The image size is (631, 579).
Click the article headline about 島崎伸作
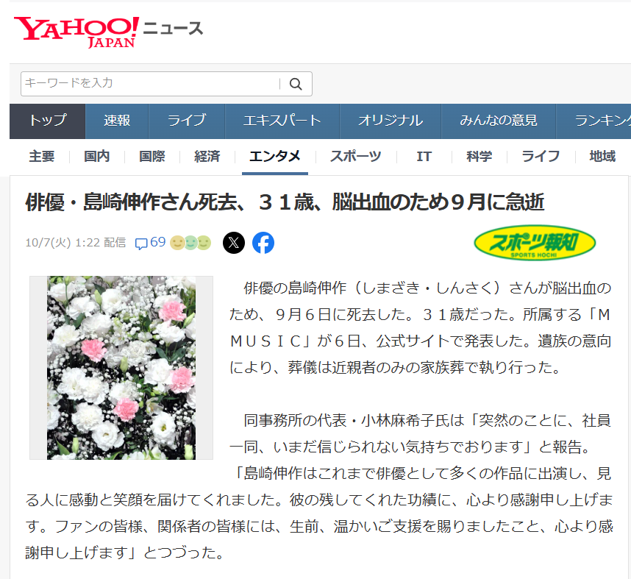point(285,202)
